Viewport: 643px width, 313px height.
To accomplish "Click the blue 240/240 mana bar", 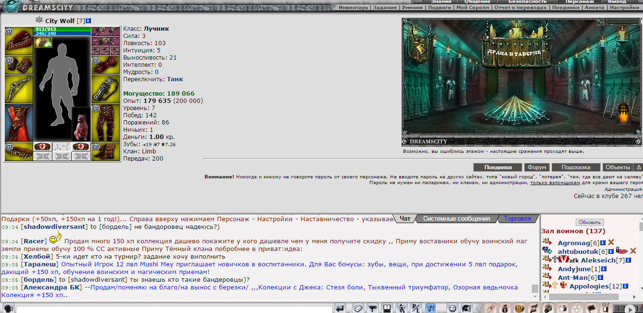I will 63,34.
